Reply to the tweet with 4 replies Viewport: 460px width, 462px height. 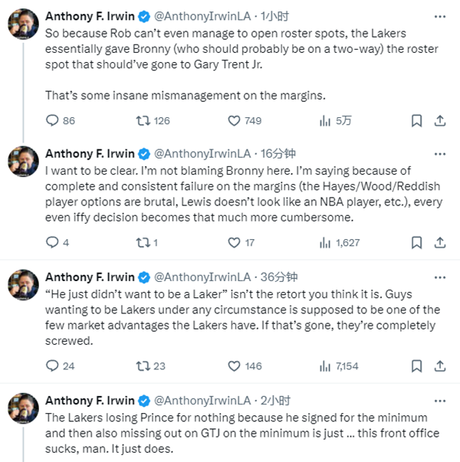tap(52, 243)
